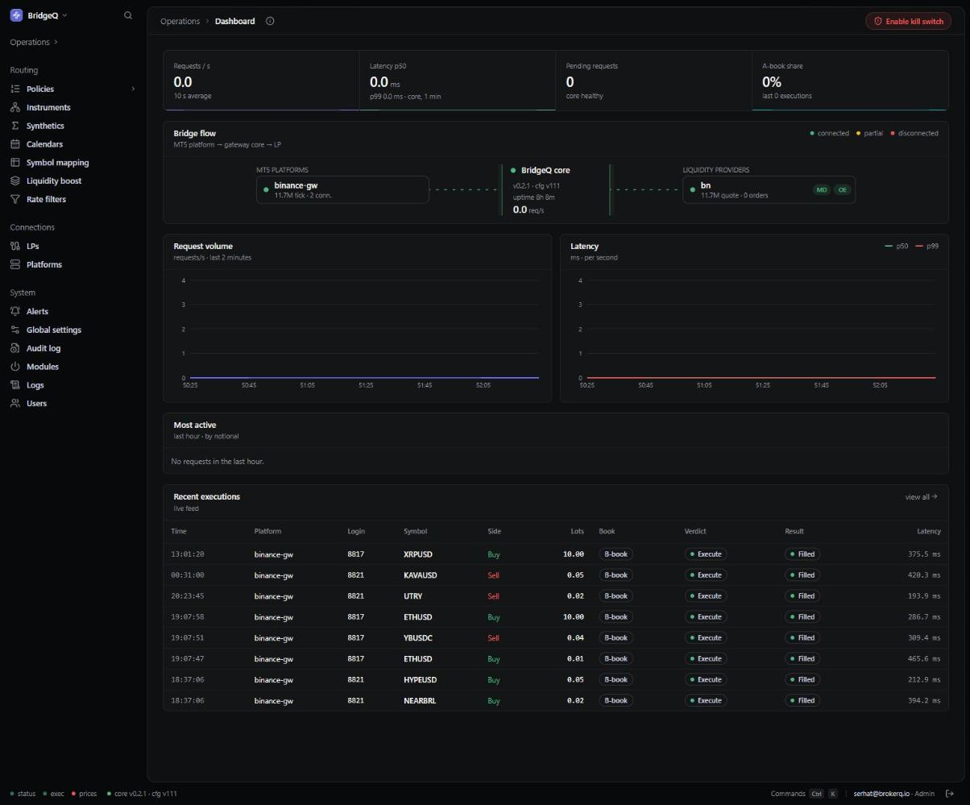Click the Operations breadcrumb link
970x805 pixels.
[180, 21]
